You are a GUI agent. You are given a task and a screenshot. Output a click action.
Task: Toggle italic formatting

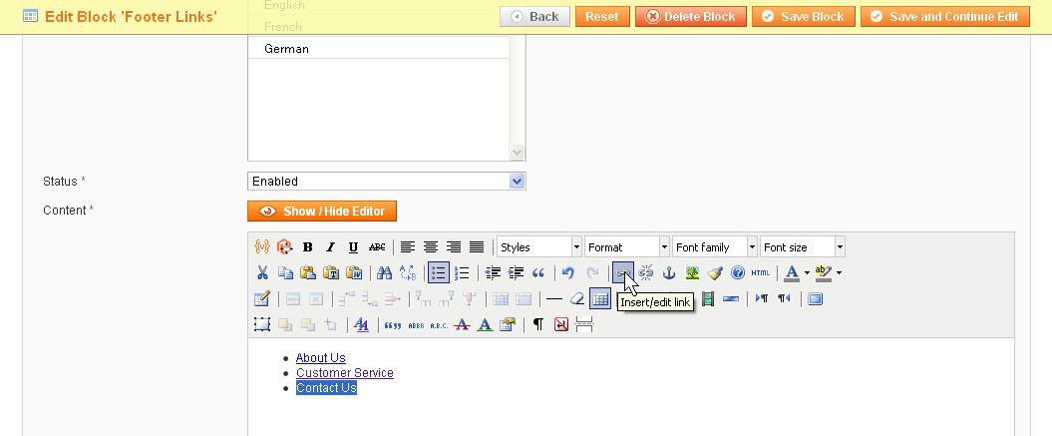pyautogui.click(x=330, y=246)
